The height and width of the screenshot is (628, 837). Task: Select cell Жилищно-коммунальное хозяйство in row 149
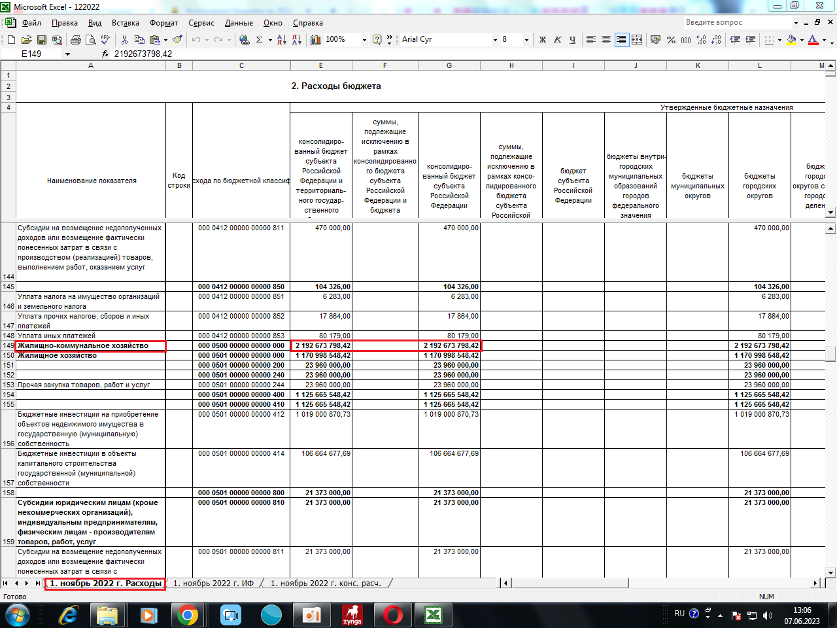pyautogui.click(x=91, y=345)
